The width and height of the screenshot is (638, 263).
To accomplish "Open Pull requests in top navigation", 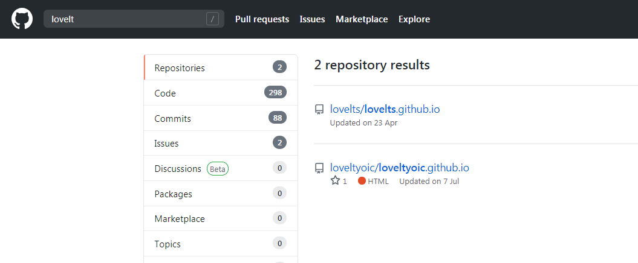I will [262, 19].
